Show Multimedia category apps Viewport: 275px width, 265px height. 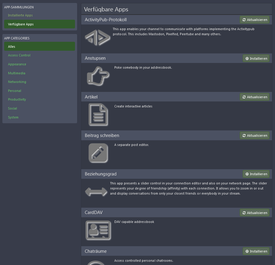point(17,73)
